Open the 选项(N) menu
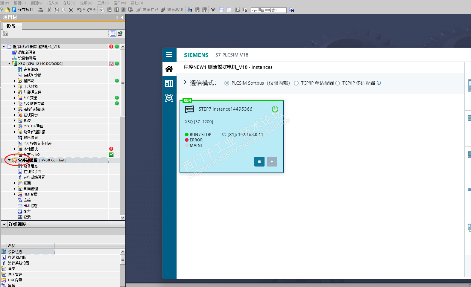The height and width of the screenshot is (287, 471). point(86,3)
